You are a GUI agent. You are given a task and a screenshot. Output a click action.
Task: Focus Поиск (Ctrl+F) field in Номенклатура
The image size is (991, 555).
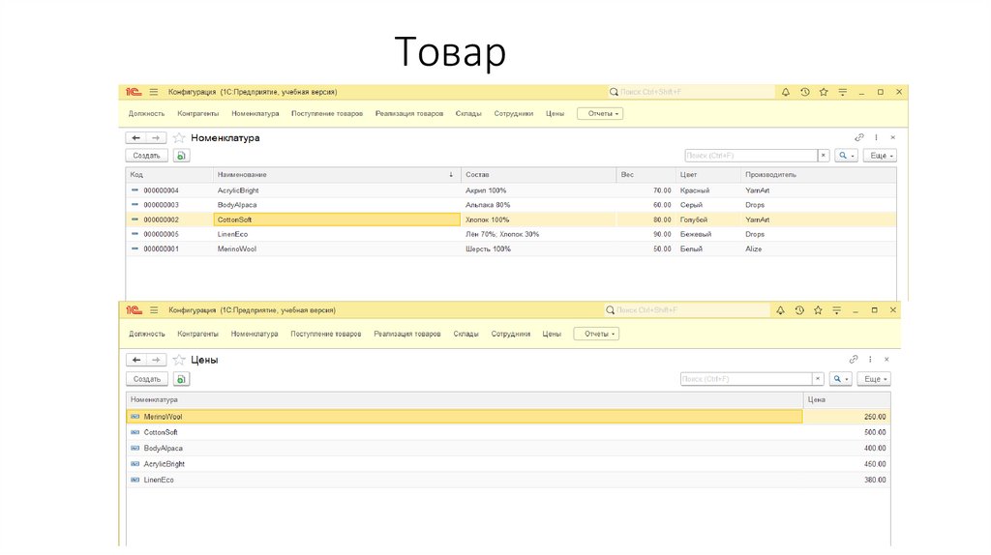coord(751,156)
